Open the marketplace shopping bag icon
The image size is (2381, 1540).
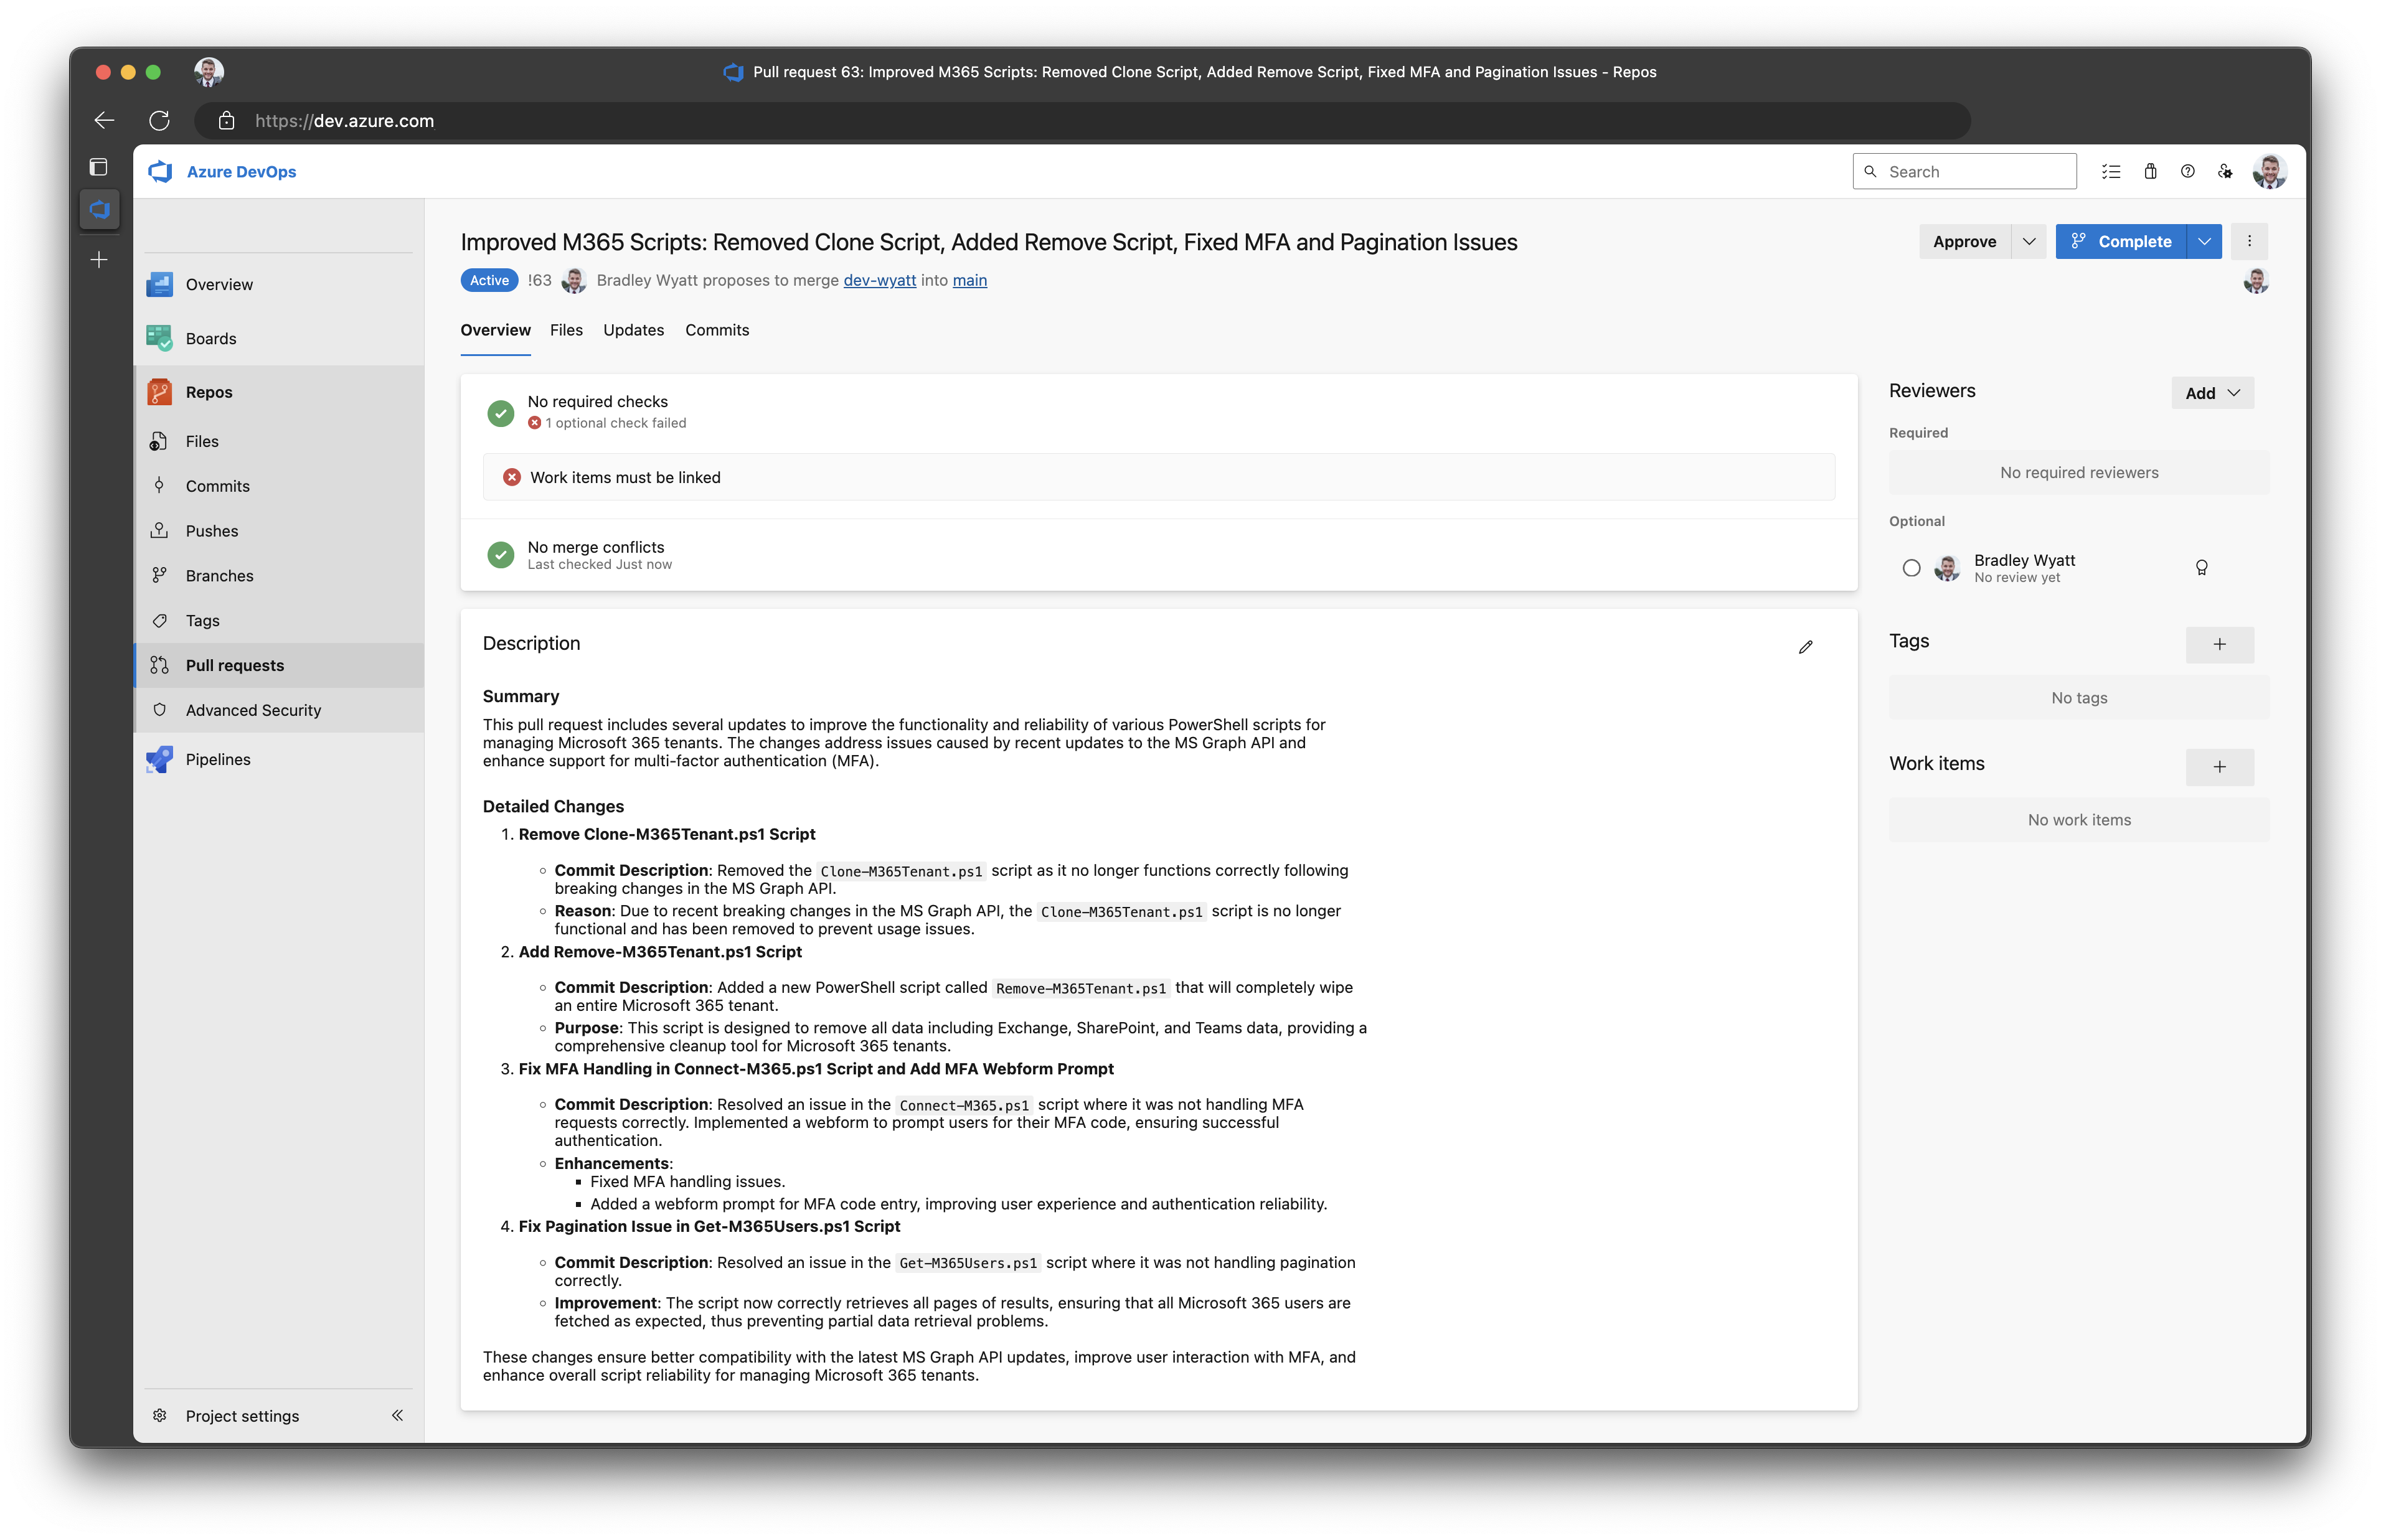click(x=2150, y=171)
